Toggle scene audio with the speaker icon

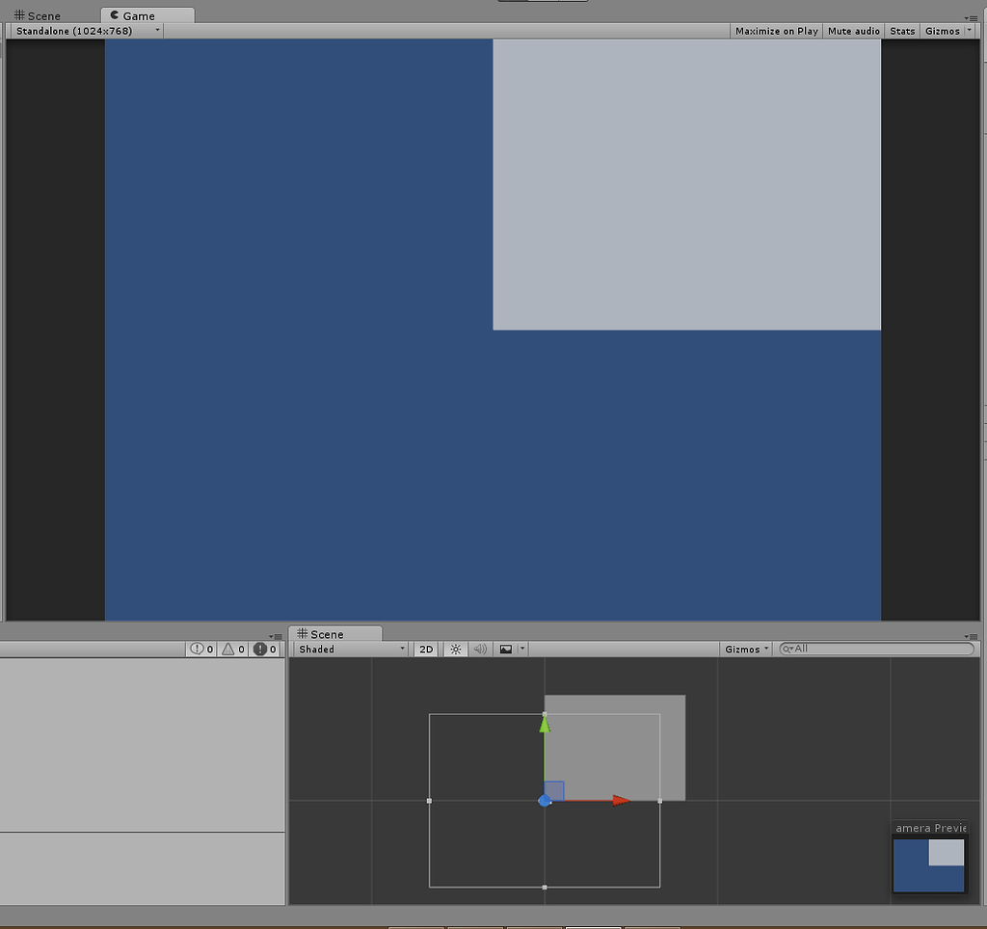click(479, 649)
